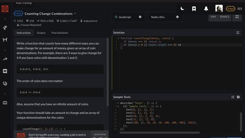Click the instructions panel scrollbar
The height and width of the screenshot is (138, 245).
click(x=108, y=72)
